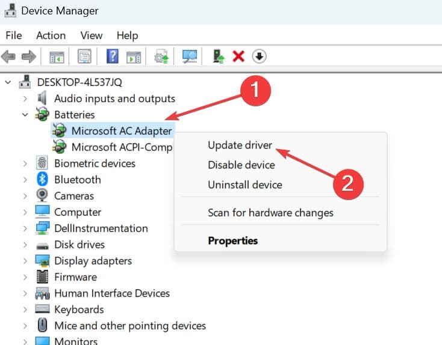Click the Update driver software toolbar icon
442x345 pixels.
tap(161, 56)
